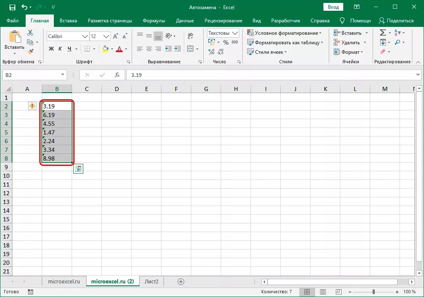
Task: Align text left
Action: click(140, 49)
